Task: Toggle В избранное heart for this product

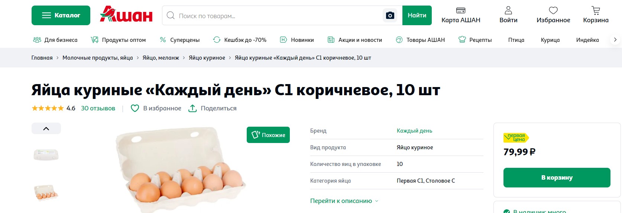Action: tap(135, 108)
